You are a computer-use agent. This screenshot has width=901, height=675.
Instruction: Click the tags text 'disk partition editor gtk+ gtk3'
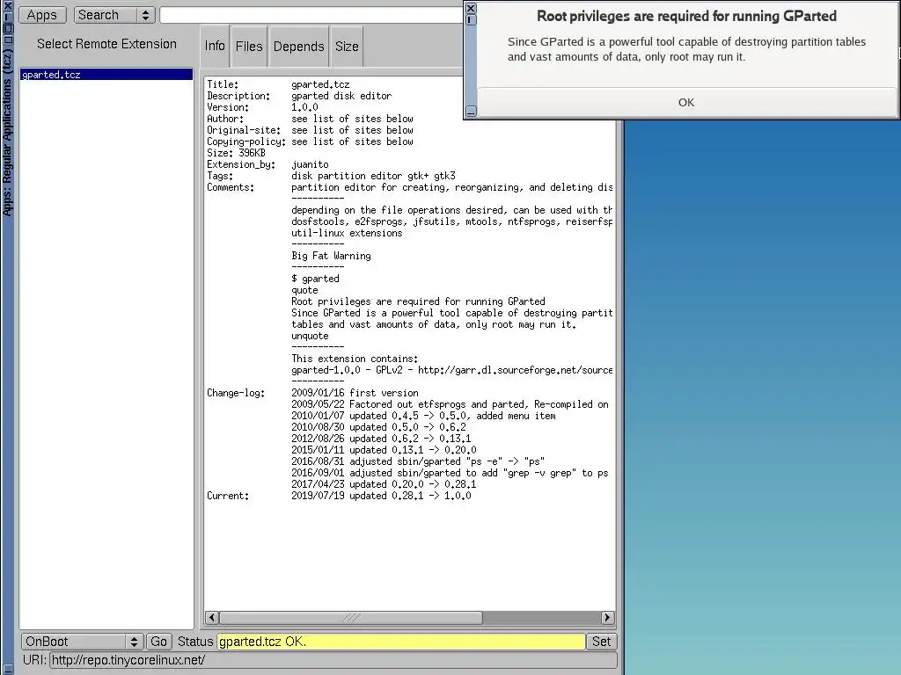pos(373,176)
